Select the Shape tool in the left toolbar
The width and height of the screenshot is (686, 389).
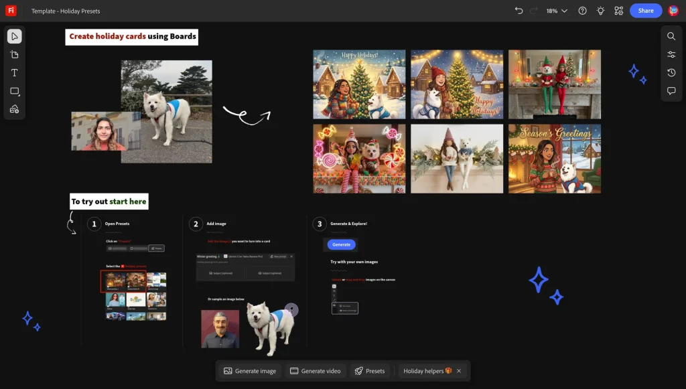pos(14,90)
